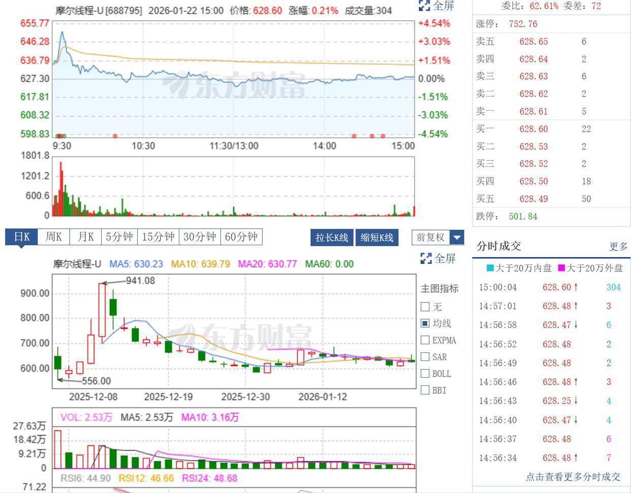Switch to 月K monthly chart tab
This screenshot has width=631, height=493.
(x=85, y=237)
